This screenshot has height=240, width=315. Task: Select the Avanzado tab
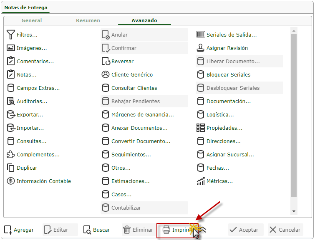[x=144, y=20]
